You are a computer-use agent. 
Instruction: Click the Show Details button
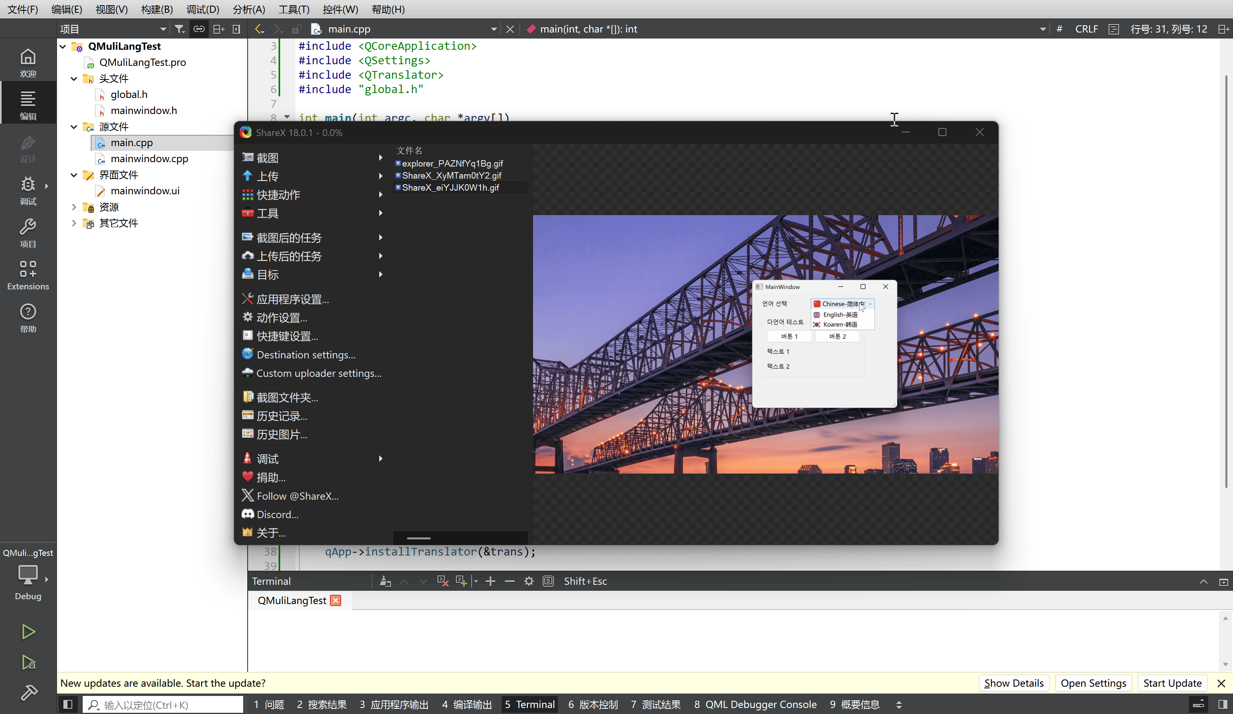click(1013, 683)
